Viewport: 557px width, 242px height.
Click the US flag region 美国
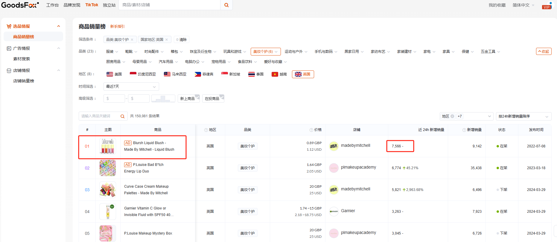[114, 74]
